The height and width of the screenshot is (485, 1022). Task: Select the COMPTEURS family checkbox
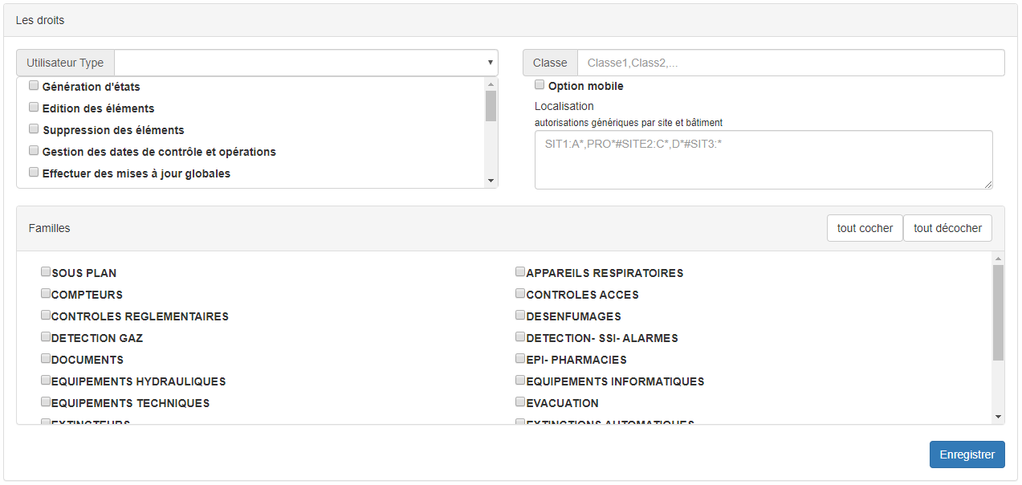[x=46, y=294]
